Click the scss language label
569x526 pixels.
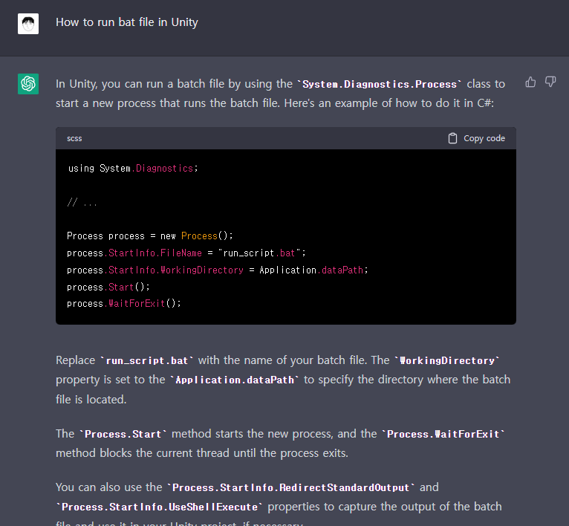[74, 138]
